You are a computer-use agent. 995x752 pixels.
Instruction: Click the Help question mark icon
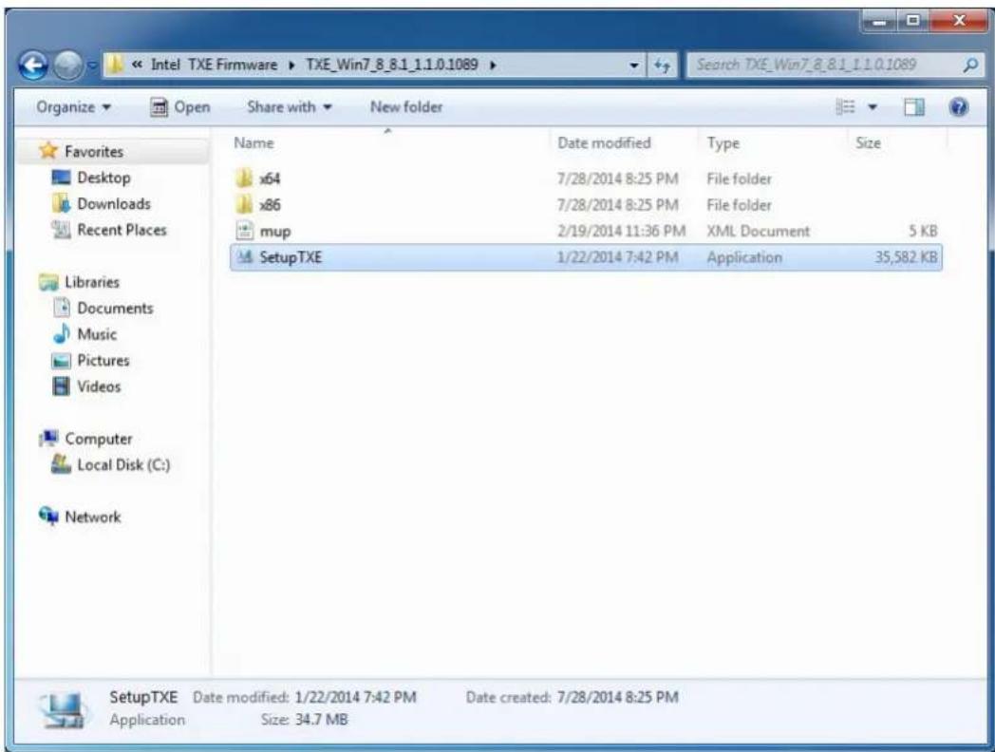[958, 107]
